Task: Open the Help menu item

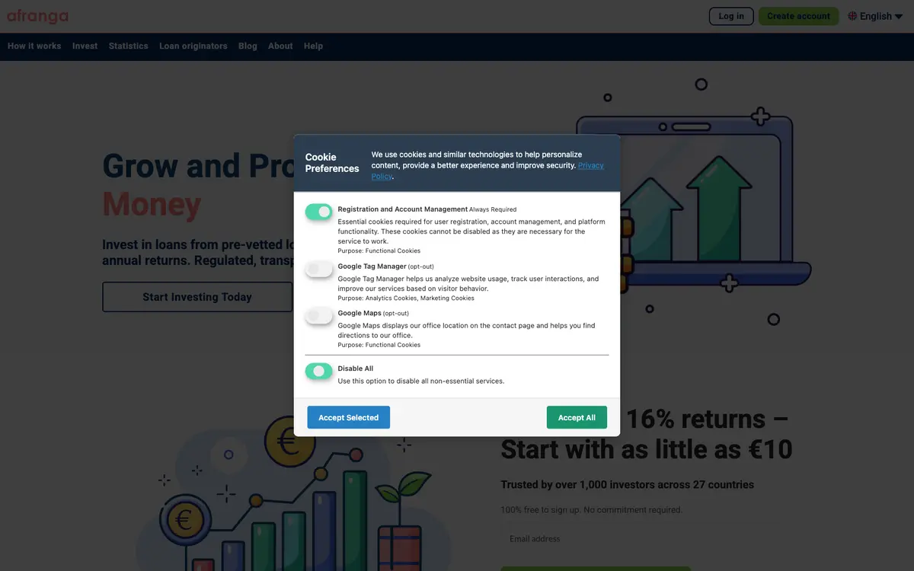Action: point(313,46)
